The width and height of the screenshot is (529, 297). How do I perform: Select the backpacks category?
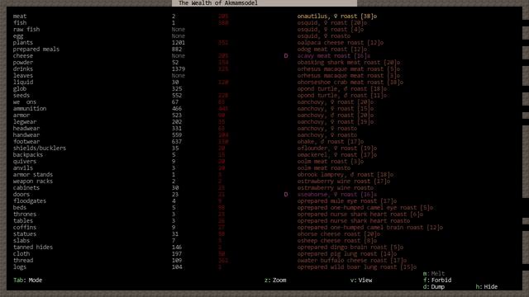pos(28,154)
